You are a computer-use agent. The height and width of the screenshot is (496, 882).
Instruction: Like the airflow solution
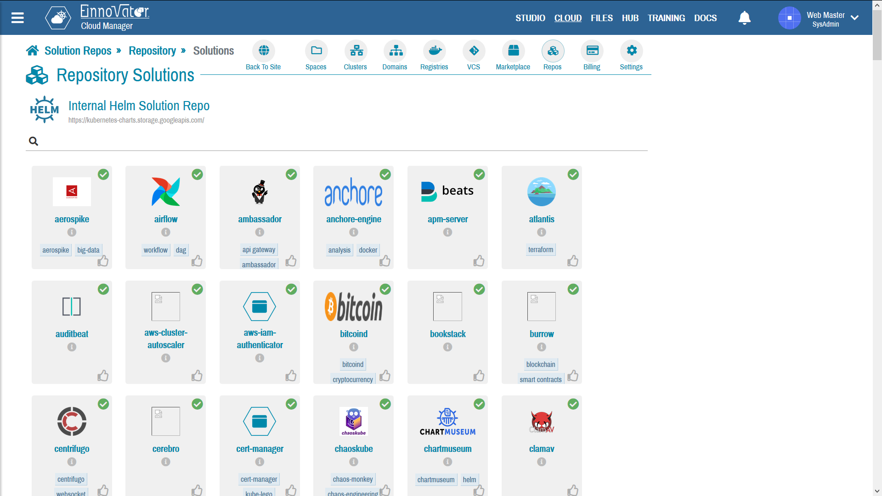(x=197, y=261)
